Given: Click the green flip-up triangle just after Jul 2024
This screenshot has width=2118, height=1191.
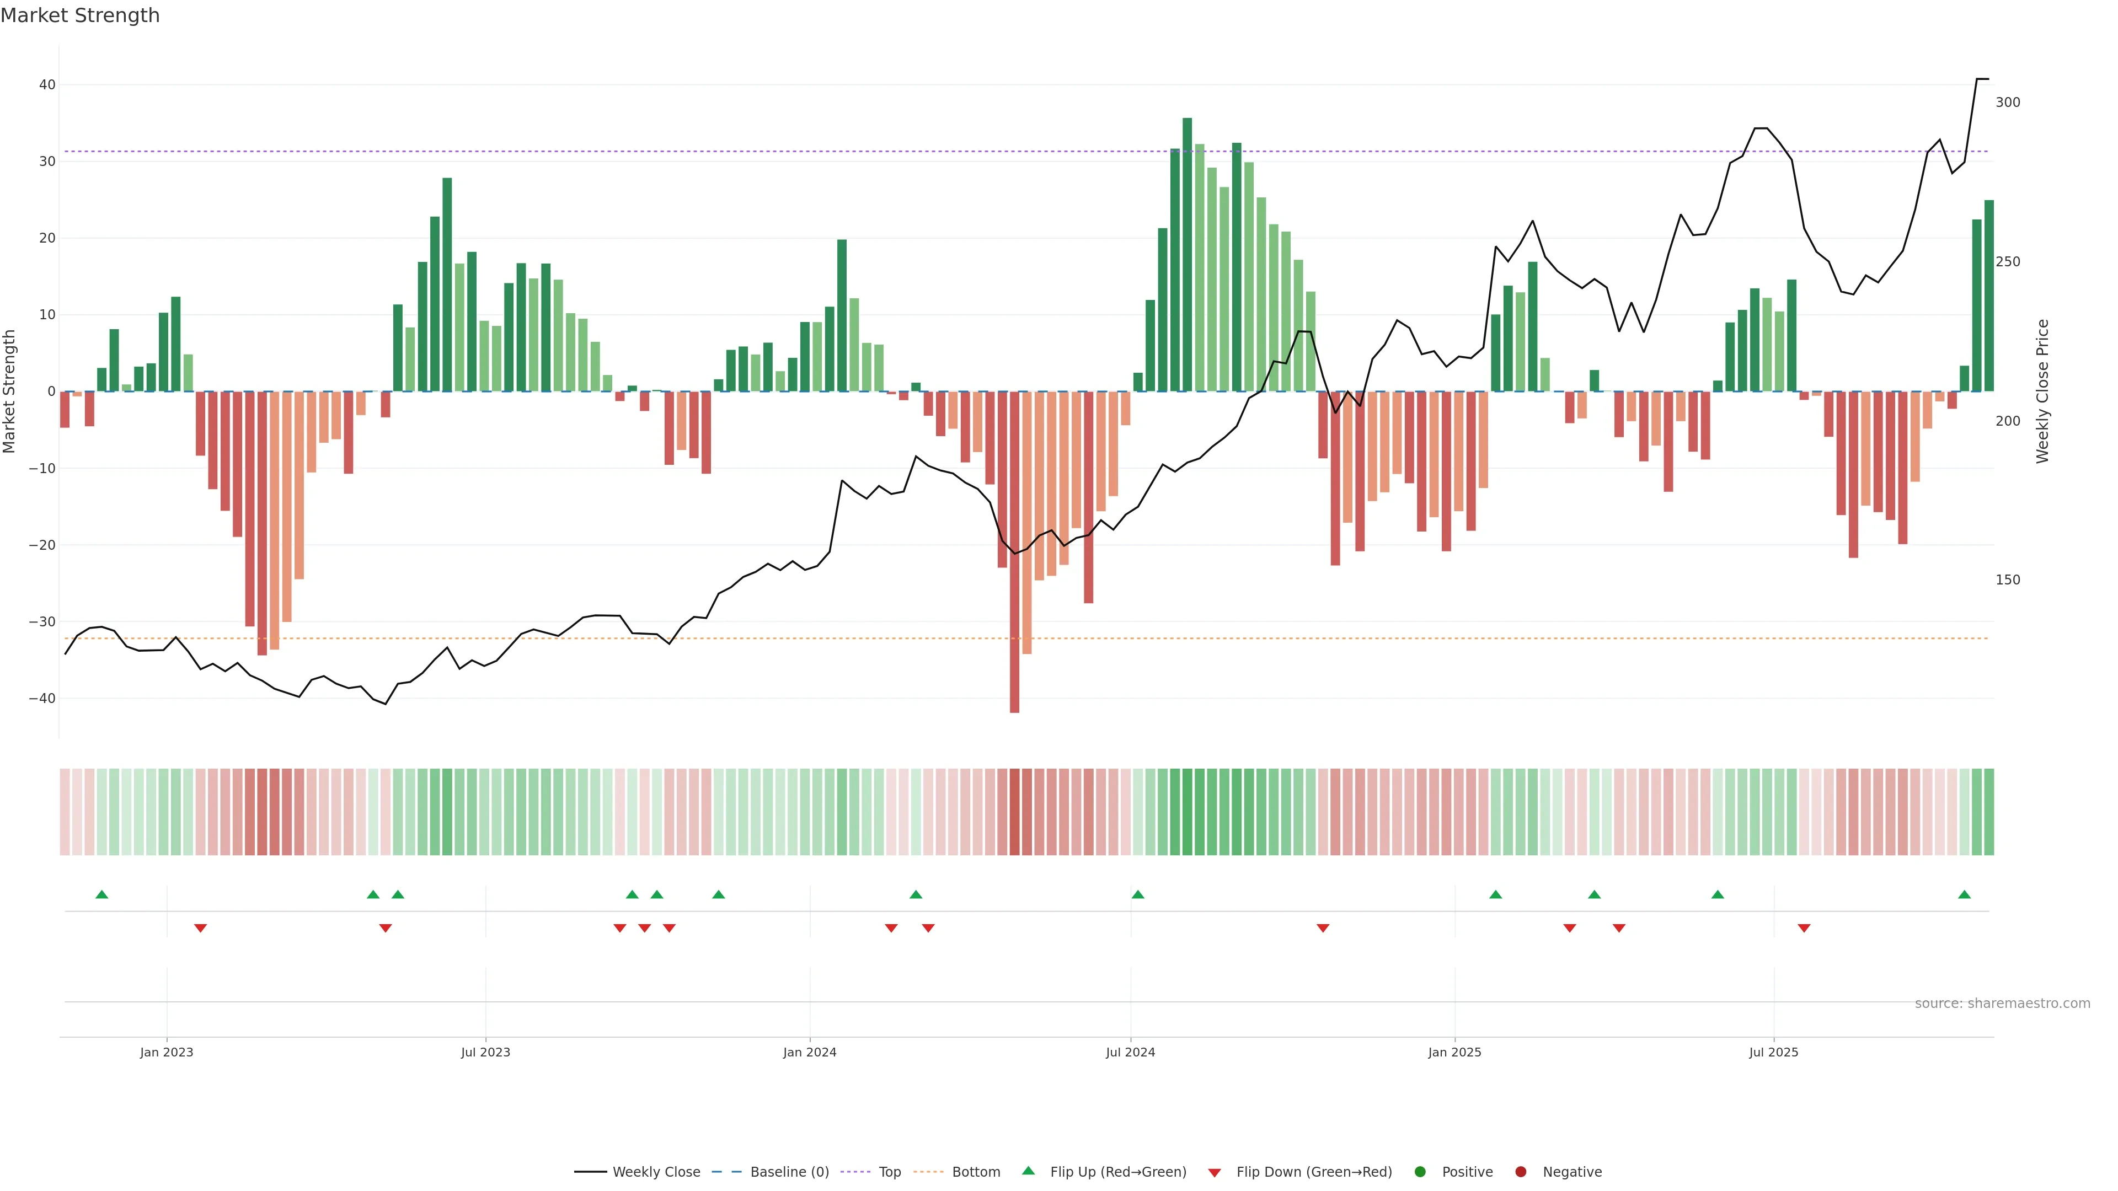Looking at the screenshot, I should coord(1138,894).
